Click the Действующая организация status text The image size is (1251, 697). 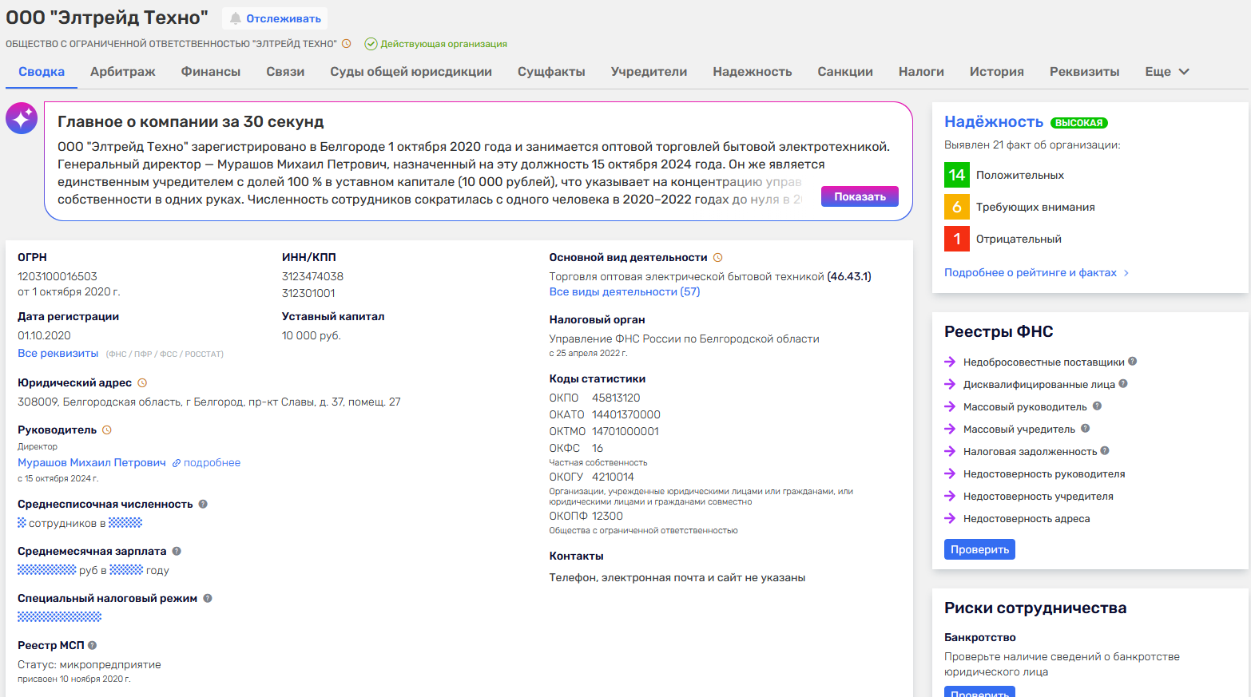point(443,44)
